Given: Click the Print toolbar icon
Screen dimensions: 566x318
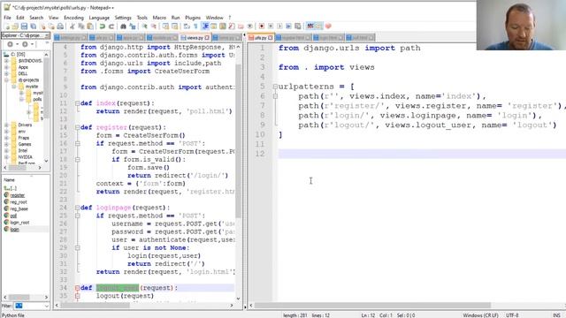Looking at the screenshot, I should point(60,26).
